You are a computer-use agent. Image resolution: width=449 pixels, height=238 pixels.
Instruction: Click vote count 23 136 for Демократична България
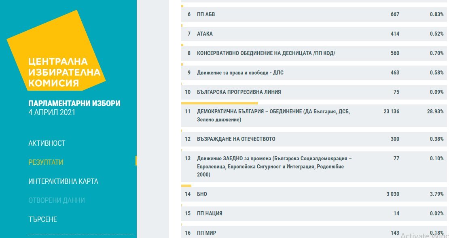pos(392,111)
